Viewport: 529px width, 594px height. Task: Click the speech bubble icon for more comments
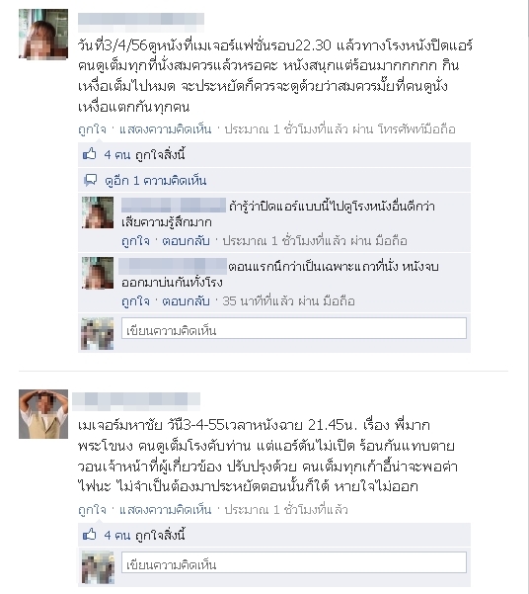pos(91,180)
